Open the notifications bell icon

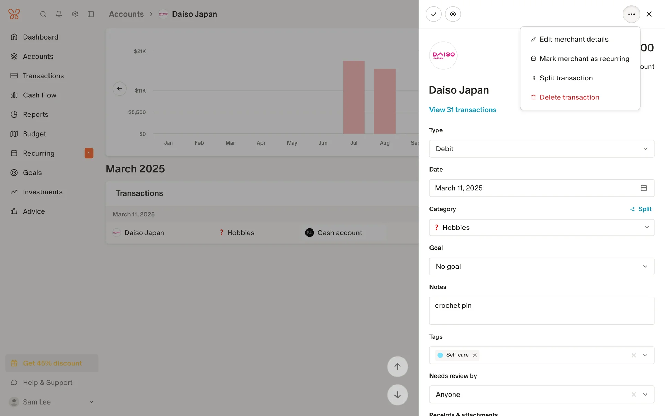(x=59, y=14)
